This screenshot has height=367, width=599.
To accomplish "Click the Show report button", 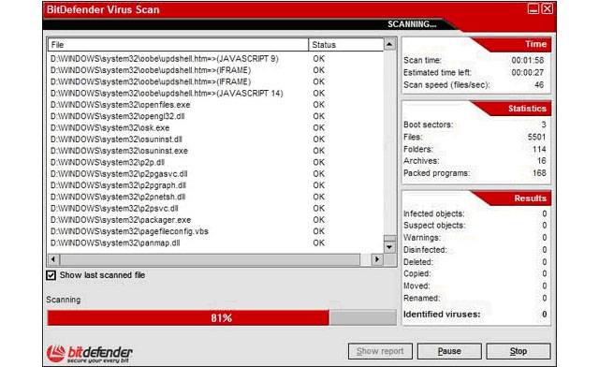I will pyautogui.click(x=380, y=351).
